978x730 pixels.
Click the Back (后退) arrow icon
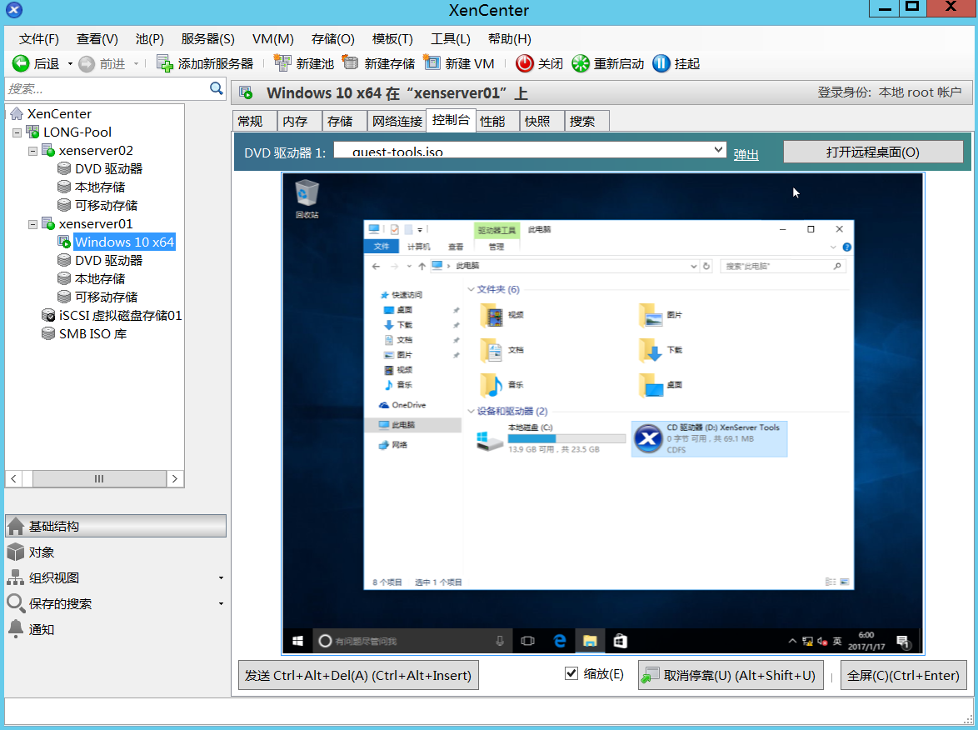(x=21, y=63)
